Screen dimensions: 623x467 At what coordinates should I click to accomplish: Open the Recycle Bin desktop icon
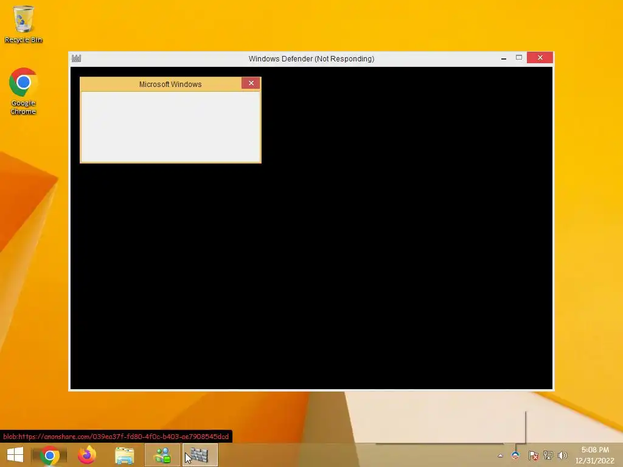click(x=23, y=24)
